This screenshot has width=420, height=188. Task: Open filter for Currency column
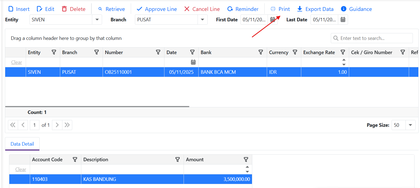tap(295, 52)
